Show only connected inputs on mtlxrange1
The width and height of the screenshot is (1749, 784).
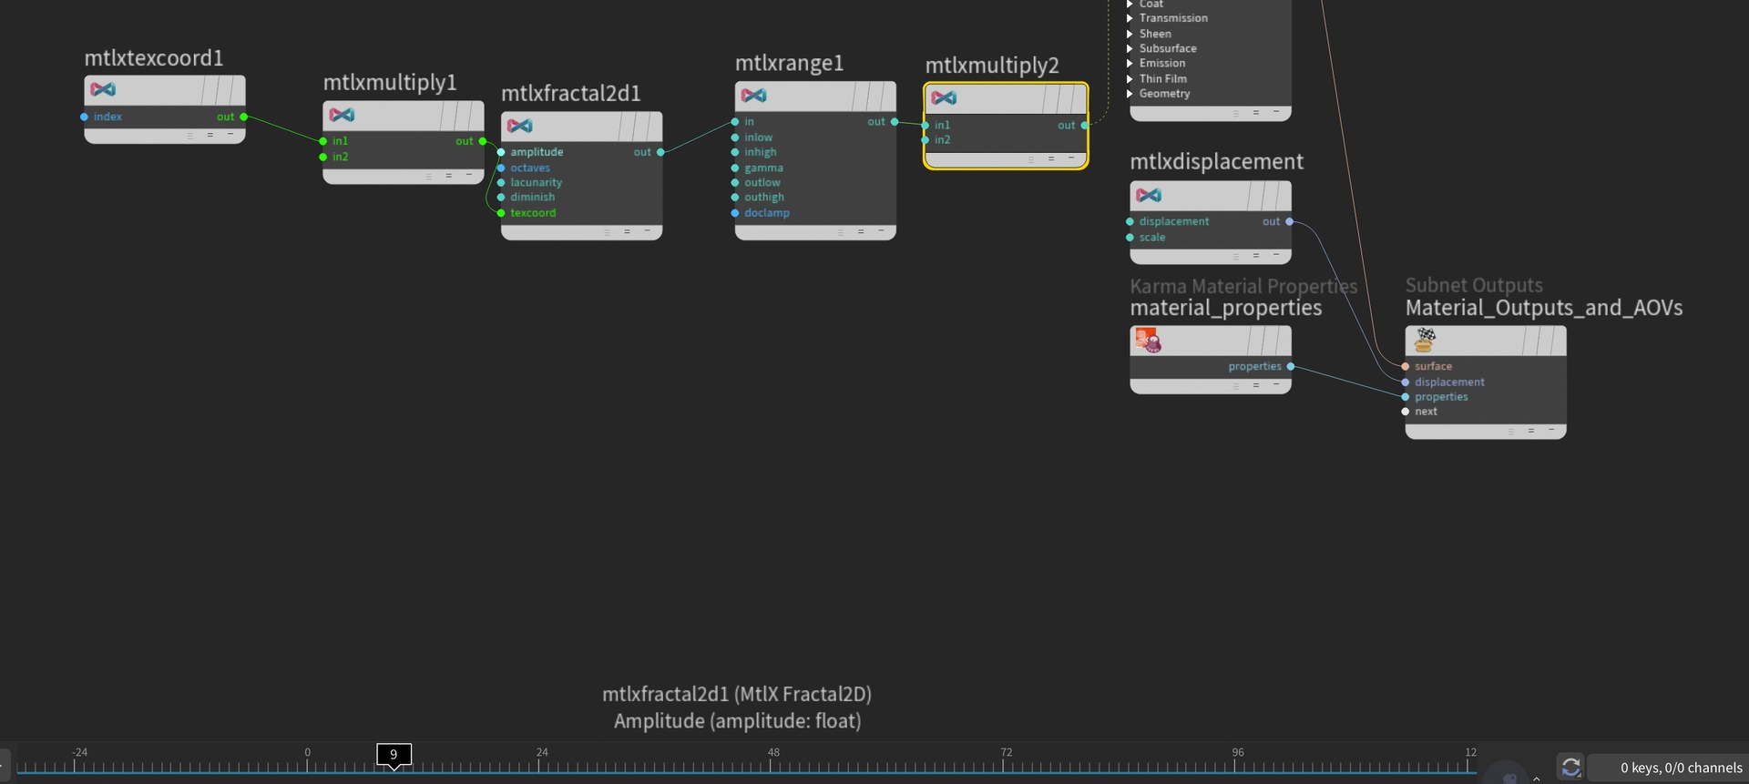(x=861, y=231)
